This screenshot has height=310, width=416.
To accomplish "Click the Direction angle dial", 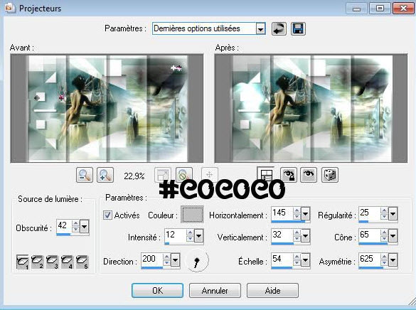I will (x=197, y=261).
